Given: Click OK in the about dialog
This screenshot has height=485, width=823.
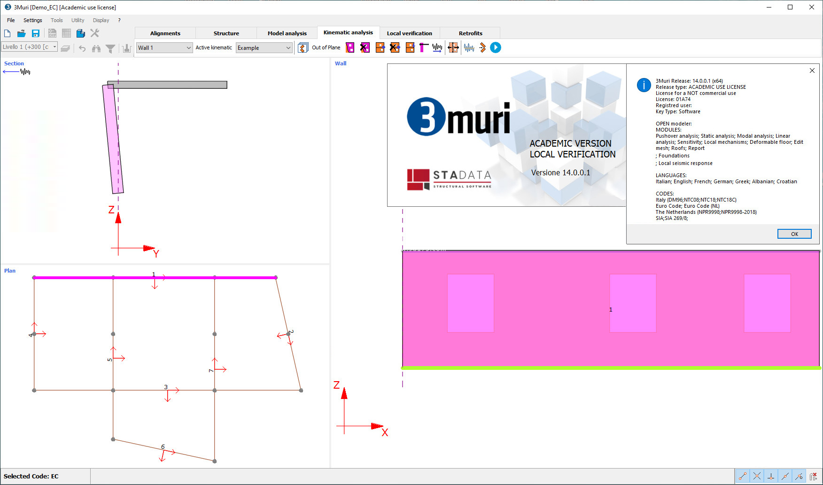Looking at the screenshot, I should pos(794,234).
